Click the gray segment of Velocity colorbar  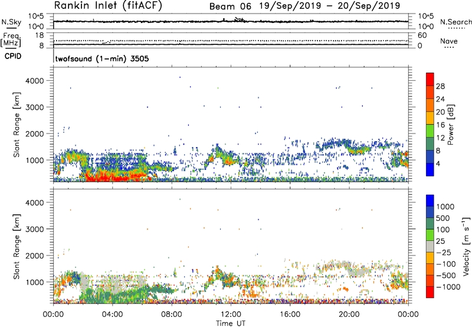(x=430, y=246)
